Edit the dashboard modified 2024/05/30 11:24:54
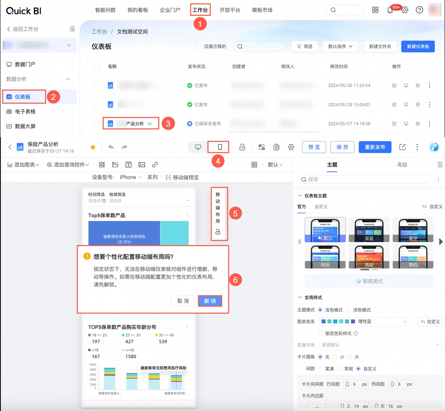445x411 pixels. pos(394,86)
